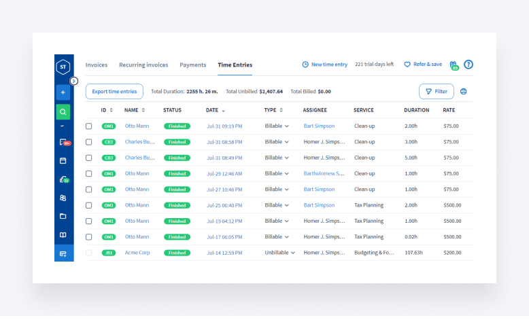Open the Recurring invoices tab
529x320 pixels.
(143, 65)
